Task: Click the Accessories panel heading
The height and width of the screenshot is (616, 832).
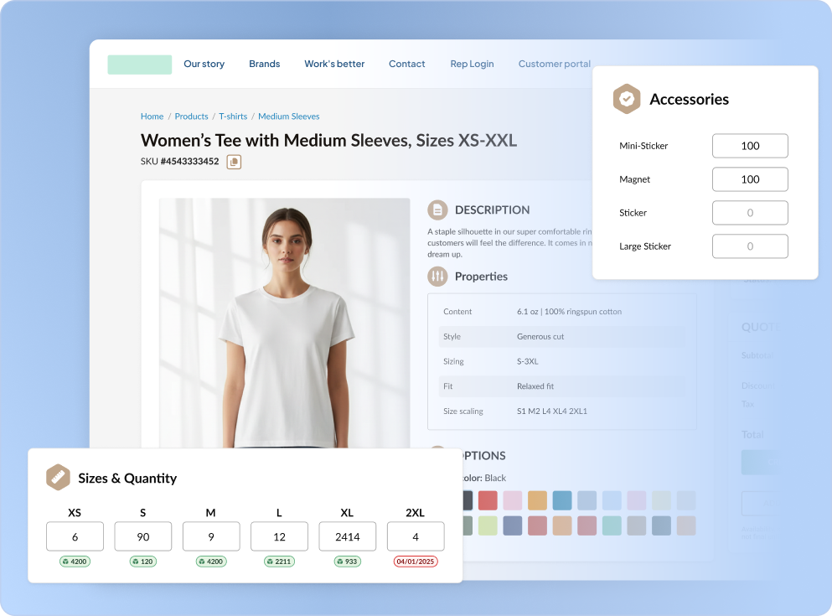Action: coord(689,99)
